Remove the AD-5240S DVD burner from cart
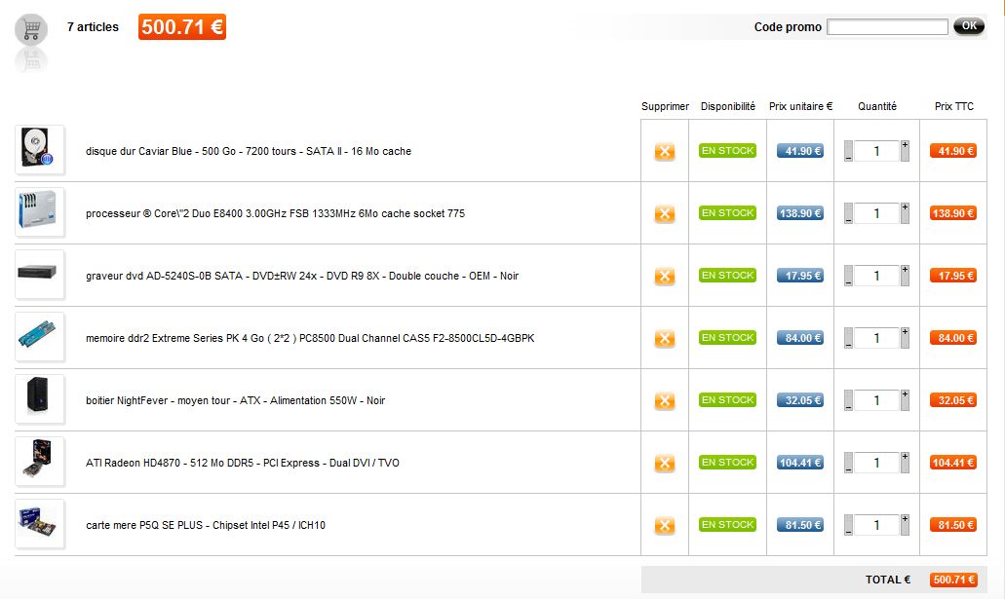This screenshot has height=599, width=1005. pos(664,277)
